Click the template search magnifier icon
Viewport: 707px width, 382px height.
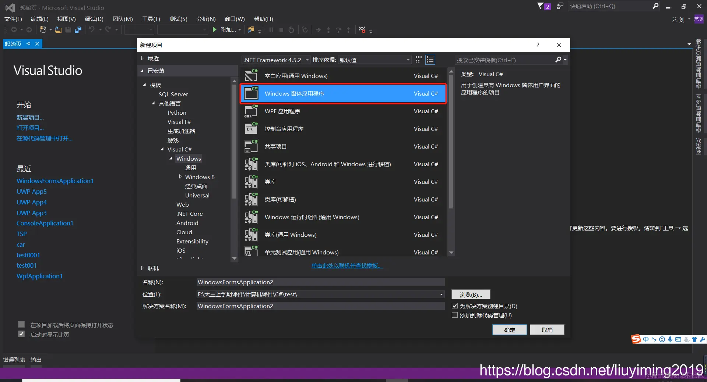coord(558,60)
